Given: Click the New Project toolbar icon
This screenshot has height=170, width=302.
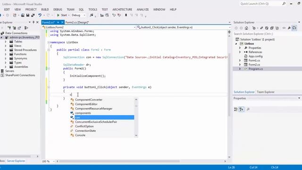Looking at the screenshot, I should click(x=15, y=15).
